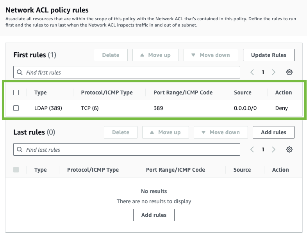Click page number 1 in First rules
This screenshot has height=238, width=307.
[x=263, y=72]
